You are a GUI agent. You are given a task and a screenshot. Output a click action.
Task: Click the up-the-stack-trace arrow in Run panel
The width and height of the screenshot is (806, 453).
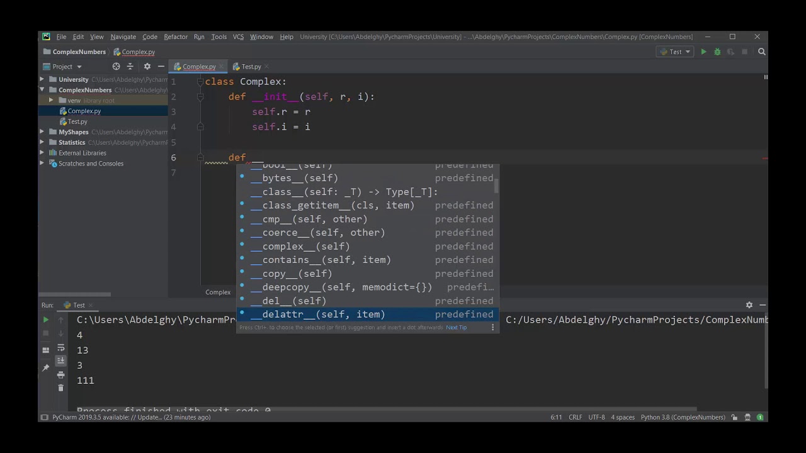[x=60, y=320]
